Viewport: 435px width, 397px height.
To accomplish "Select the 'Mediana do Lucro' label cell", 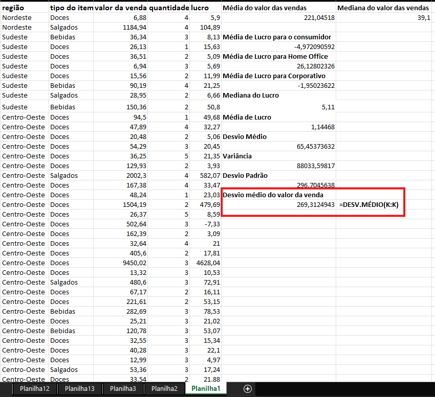I will pyautogui.click(x=278, y=95).
